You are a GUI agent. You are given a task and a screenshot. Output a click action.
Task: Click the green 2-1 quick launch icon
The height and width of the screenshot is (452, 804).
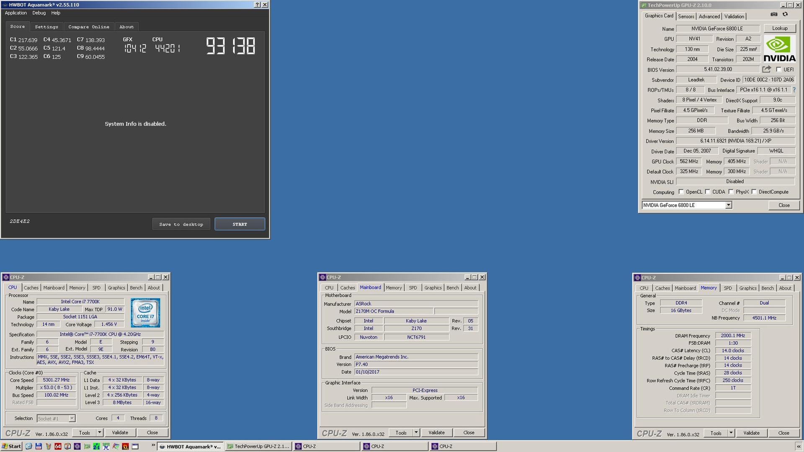click(x=96, y=446)
